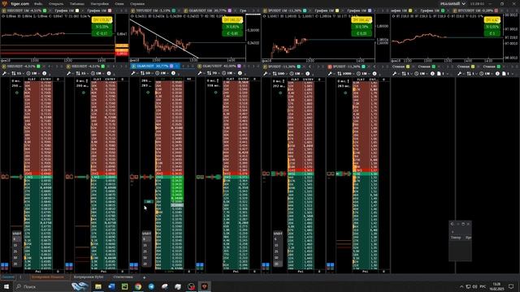Click purple link color swatch on GLMUSDT 1M chart tab
Viewport: 520px width, 292px height.
coord(229,11)
